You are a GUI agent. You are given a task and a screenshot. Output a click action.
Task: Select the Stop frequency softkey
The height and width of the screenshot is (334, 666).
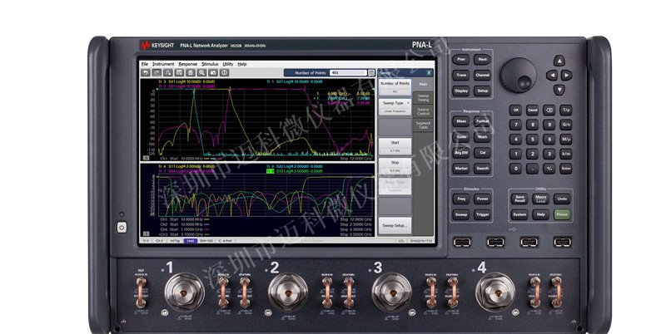click(x=395, y=166)
